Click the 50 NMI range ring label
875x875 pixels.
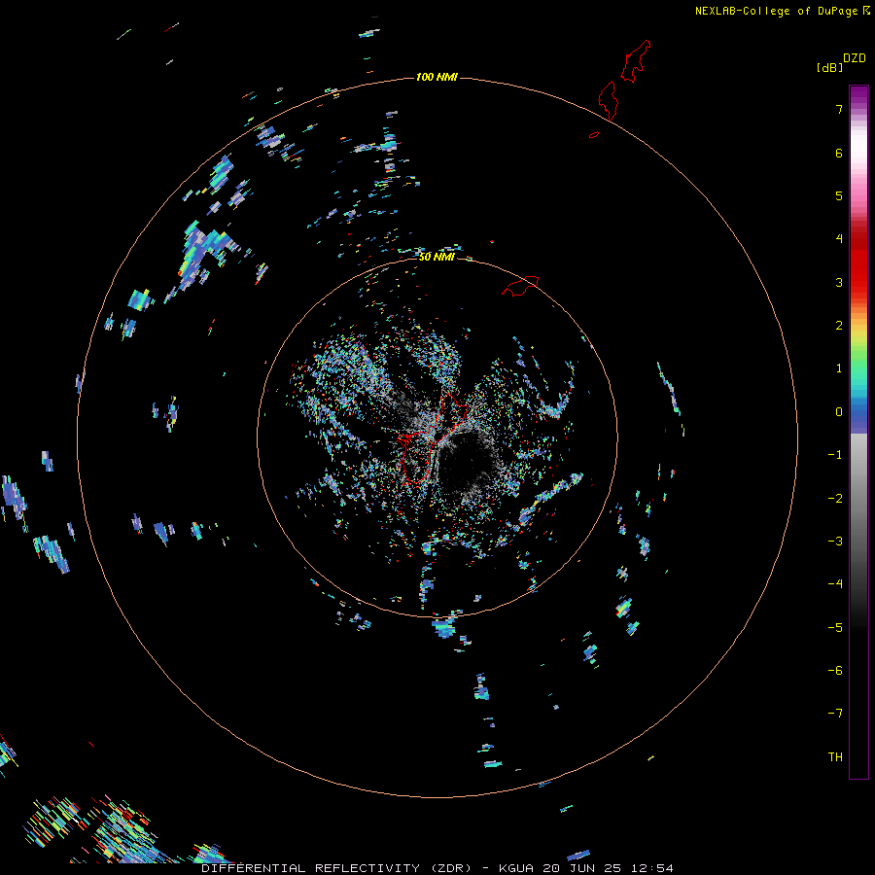coord(437,257)
